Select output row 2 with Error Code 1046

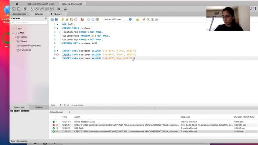[154, 125]
